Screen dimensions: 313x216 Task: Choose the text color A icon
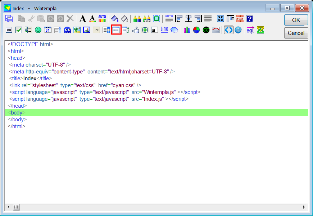click(92, 19)
